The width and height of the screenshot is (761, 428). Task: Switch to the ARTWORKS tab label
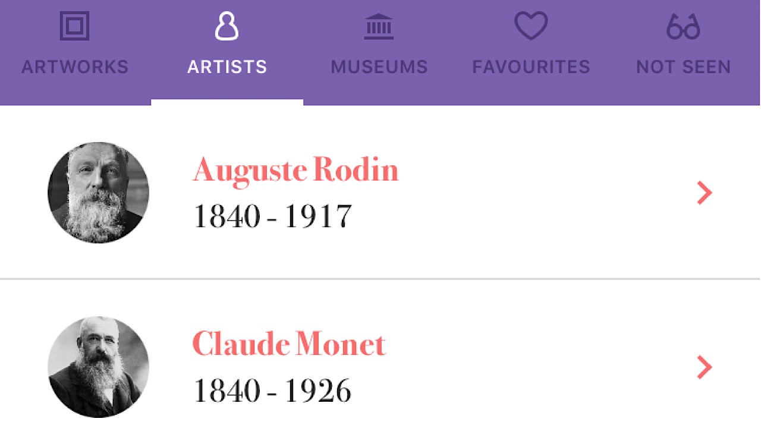click(x=75, y=67)
